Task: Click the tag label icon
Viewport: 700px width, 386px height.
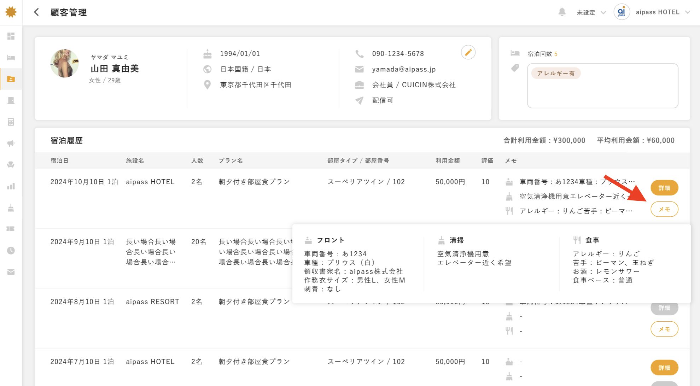Action: pyautogui.click(x=515, y=68)
